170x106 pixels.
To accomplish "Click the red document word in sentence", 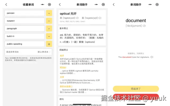I will 127,57.
